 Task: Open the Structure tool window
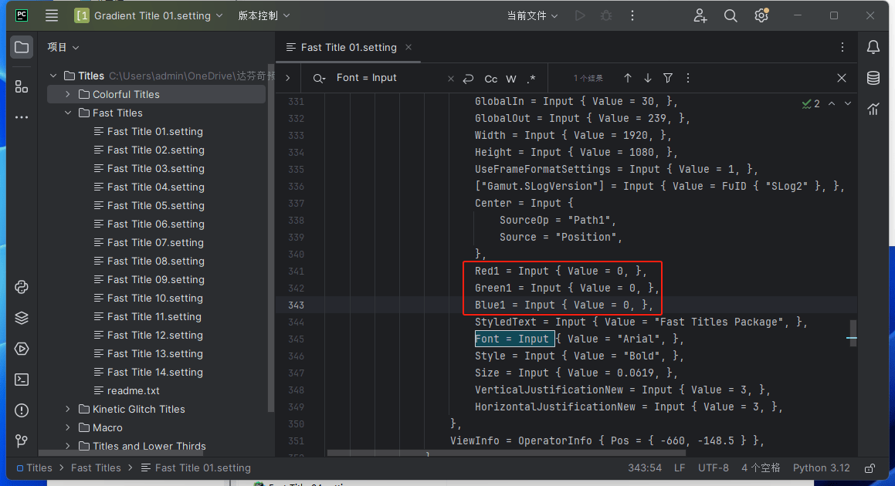[x=22, y=86]
